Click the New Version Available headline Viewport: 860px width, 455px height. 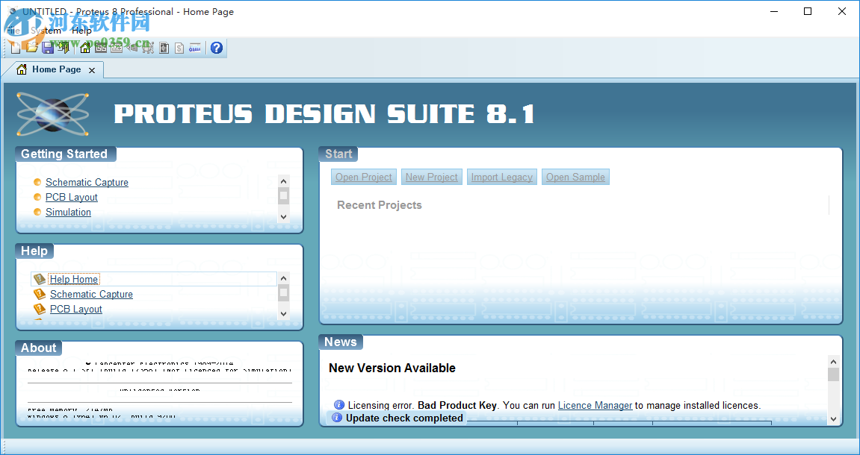coord(392,368)
